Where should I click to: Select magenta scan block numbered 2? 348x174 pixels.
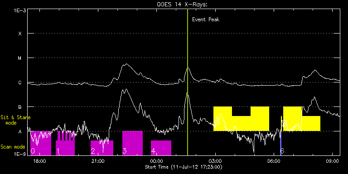[102, 148]
